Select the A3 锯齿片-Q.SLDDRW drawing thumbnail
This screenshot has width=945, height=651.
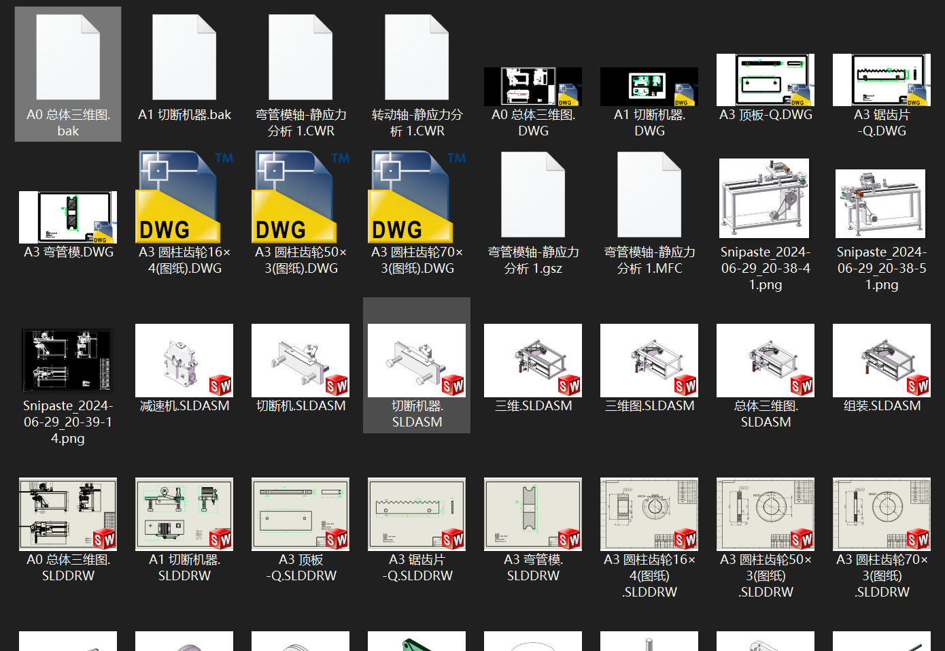point(417,514)
